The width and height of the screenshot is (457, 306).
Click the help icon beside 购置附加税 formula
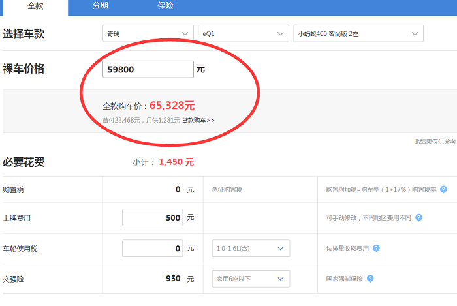443,190
